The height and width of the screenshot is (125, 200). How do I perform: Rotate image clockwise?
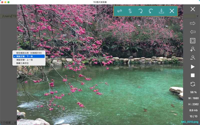pos(140,11)
